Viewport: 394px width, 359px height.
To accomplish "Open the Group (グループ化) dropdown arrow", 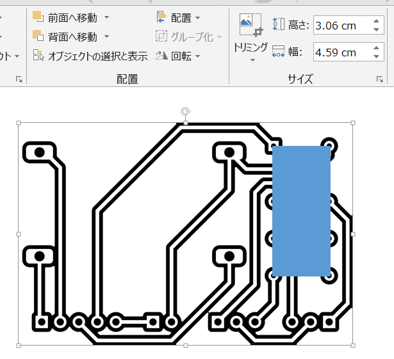I will tap(219, 37).
